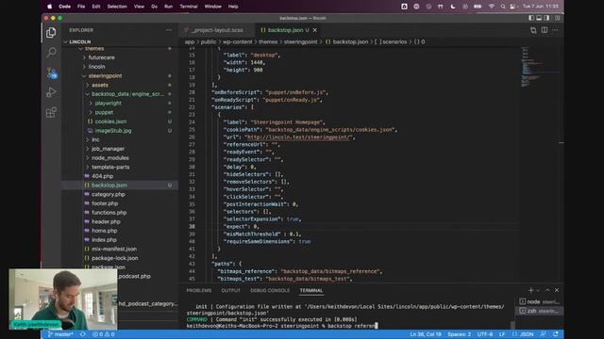
Task: Open the lincoln.test/steeringpoint URL link in code
Action: coord(298,137)
